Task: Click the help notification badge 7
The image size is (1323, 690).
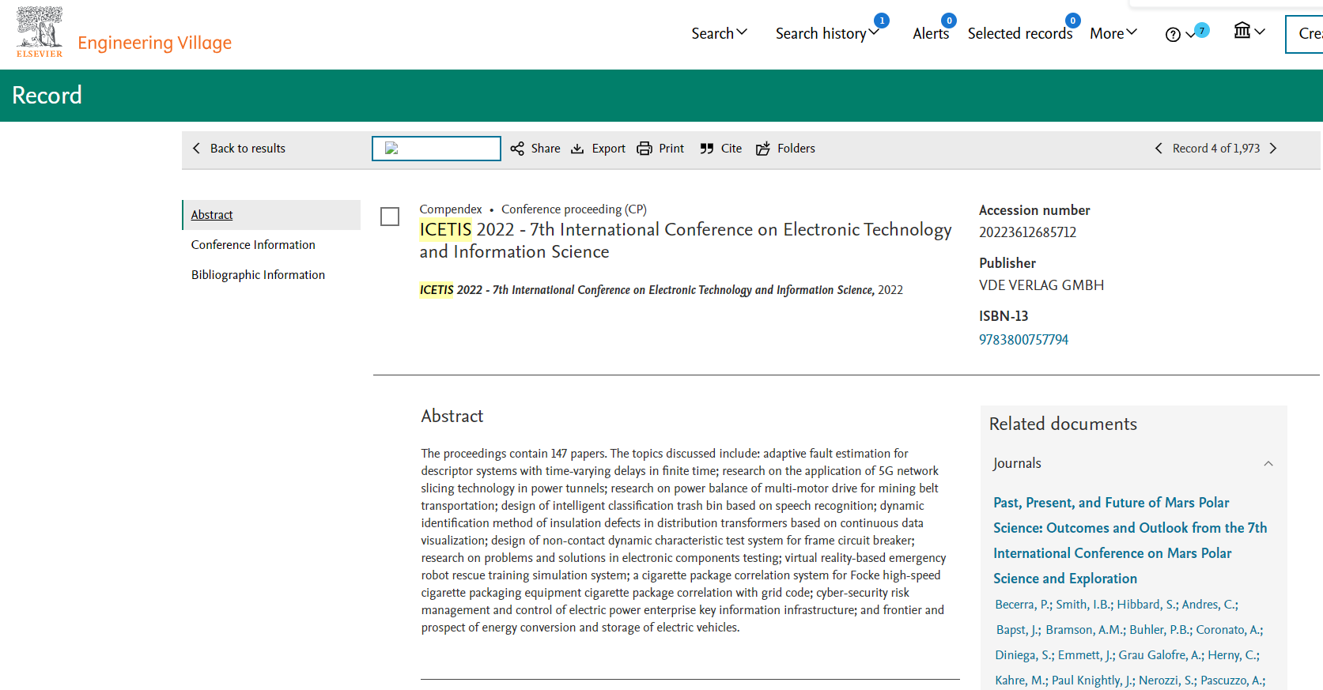Action: [x=1202, y=31]
